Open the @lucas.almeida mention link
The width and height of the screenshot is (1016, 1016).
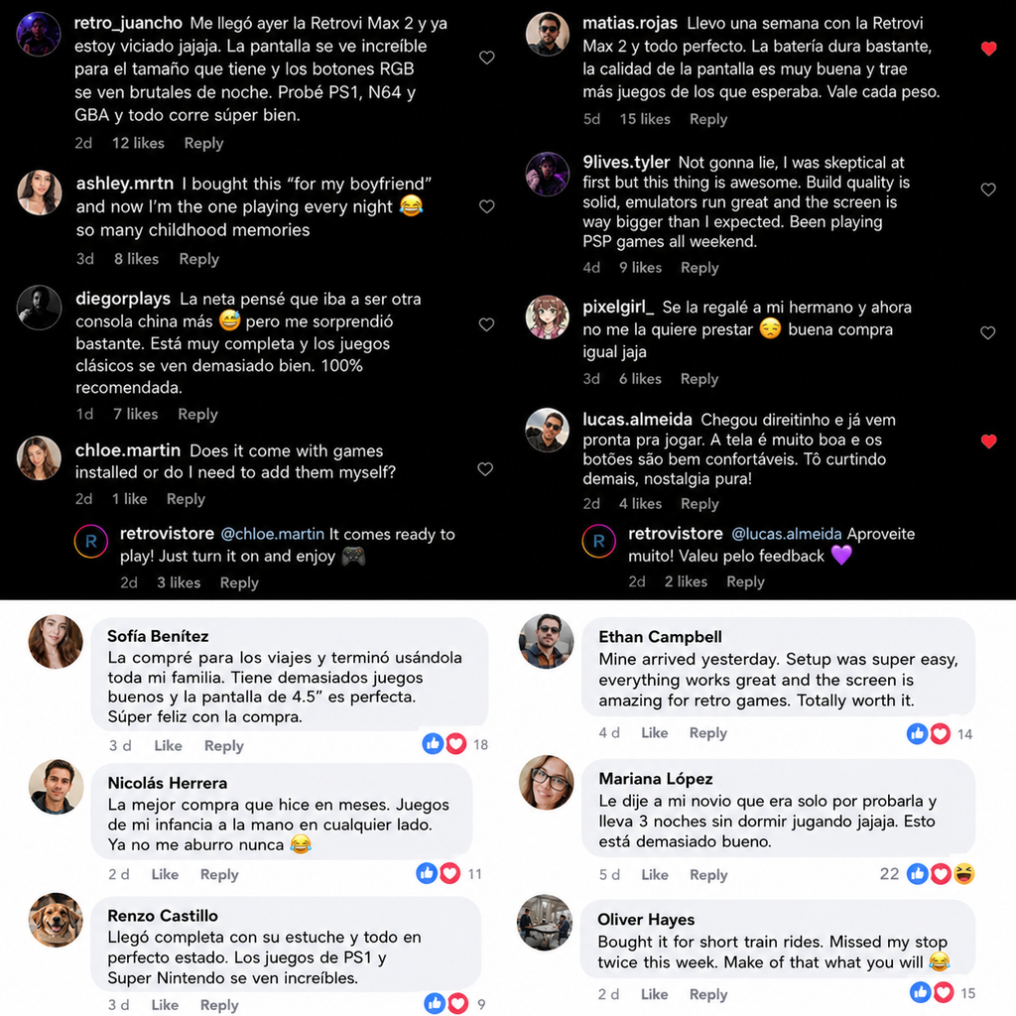click(787, 534)
